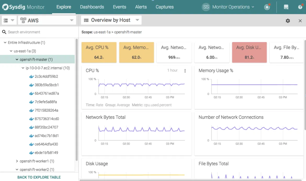Click the dashboard settings gear
This screenshot has height=181, width=306.
[288, 20]
